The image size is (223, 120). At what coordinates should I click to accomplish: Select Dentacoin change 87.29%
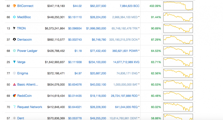tap(156, 40)
